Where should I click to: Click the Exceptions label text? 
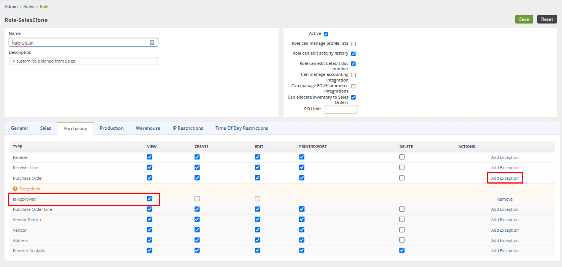pos(30,189)
